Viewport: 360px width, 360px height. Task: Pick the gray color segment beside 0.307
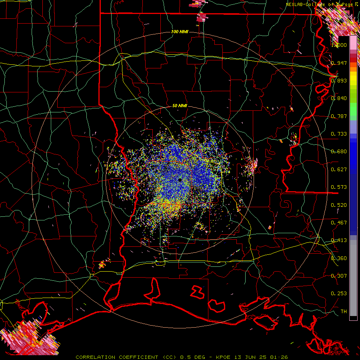pos(353,278)
